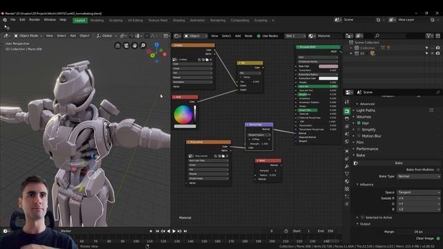Viewport: 443px width, 249px height.
Task: Switch to the Modeling workspace tab
Action: point(97,20)
